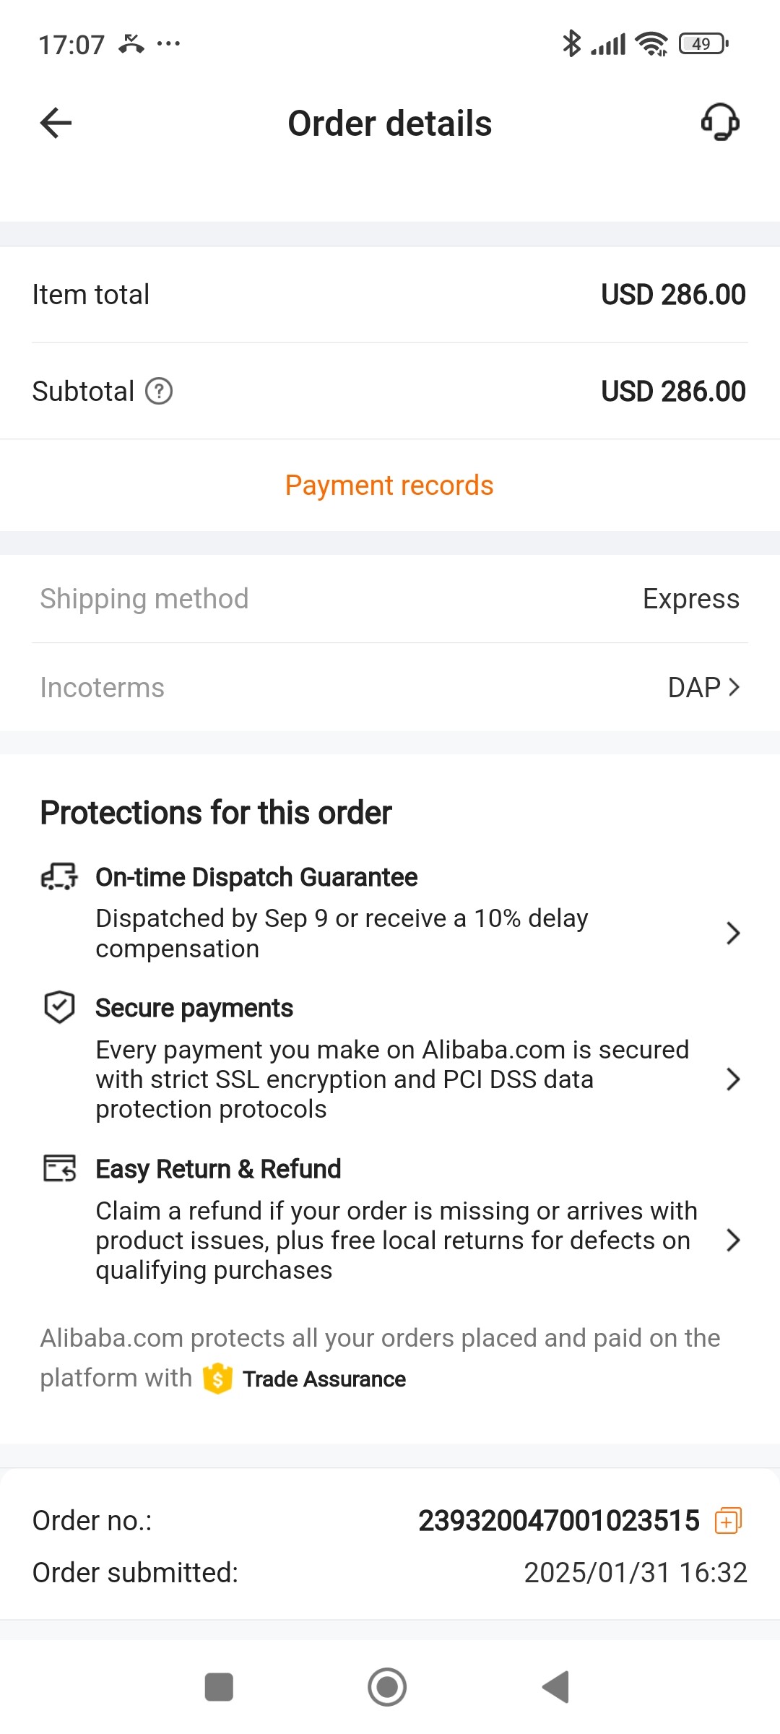Open customer service headset icon

(720, 121)
